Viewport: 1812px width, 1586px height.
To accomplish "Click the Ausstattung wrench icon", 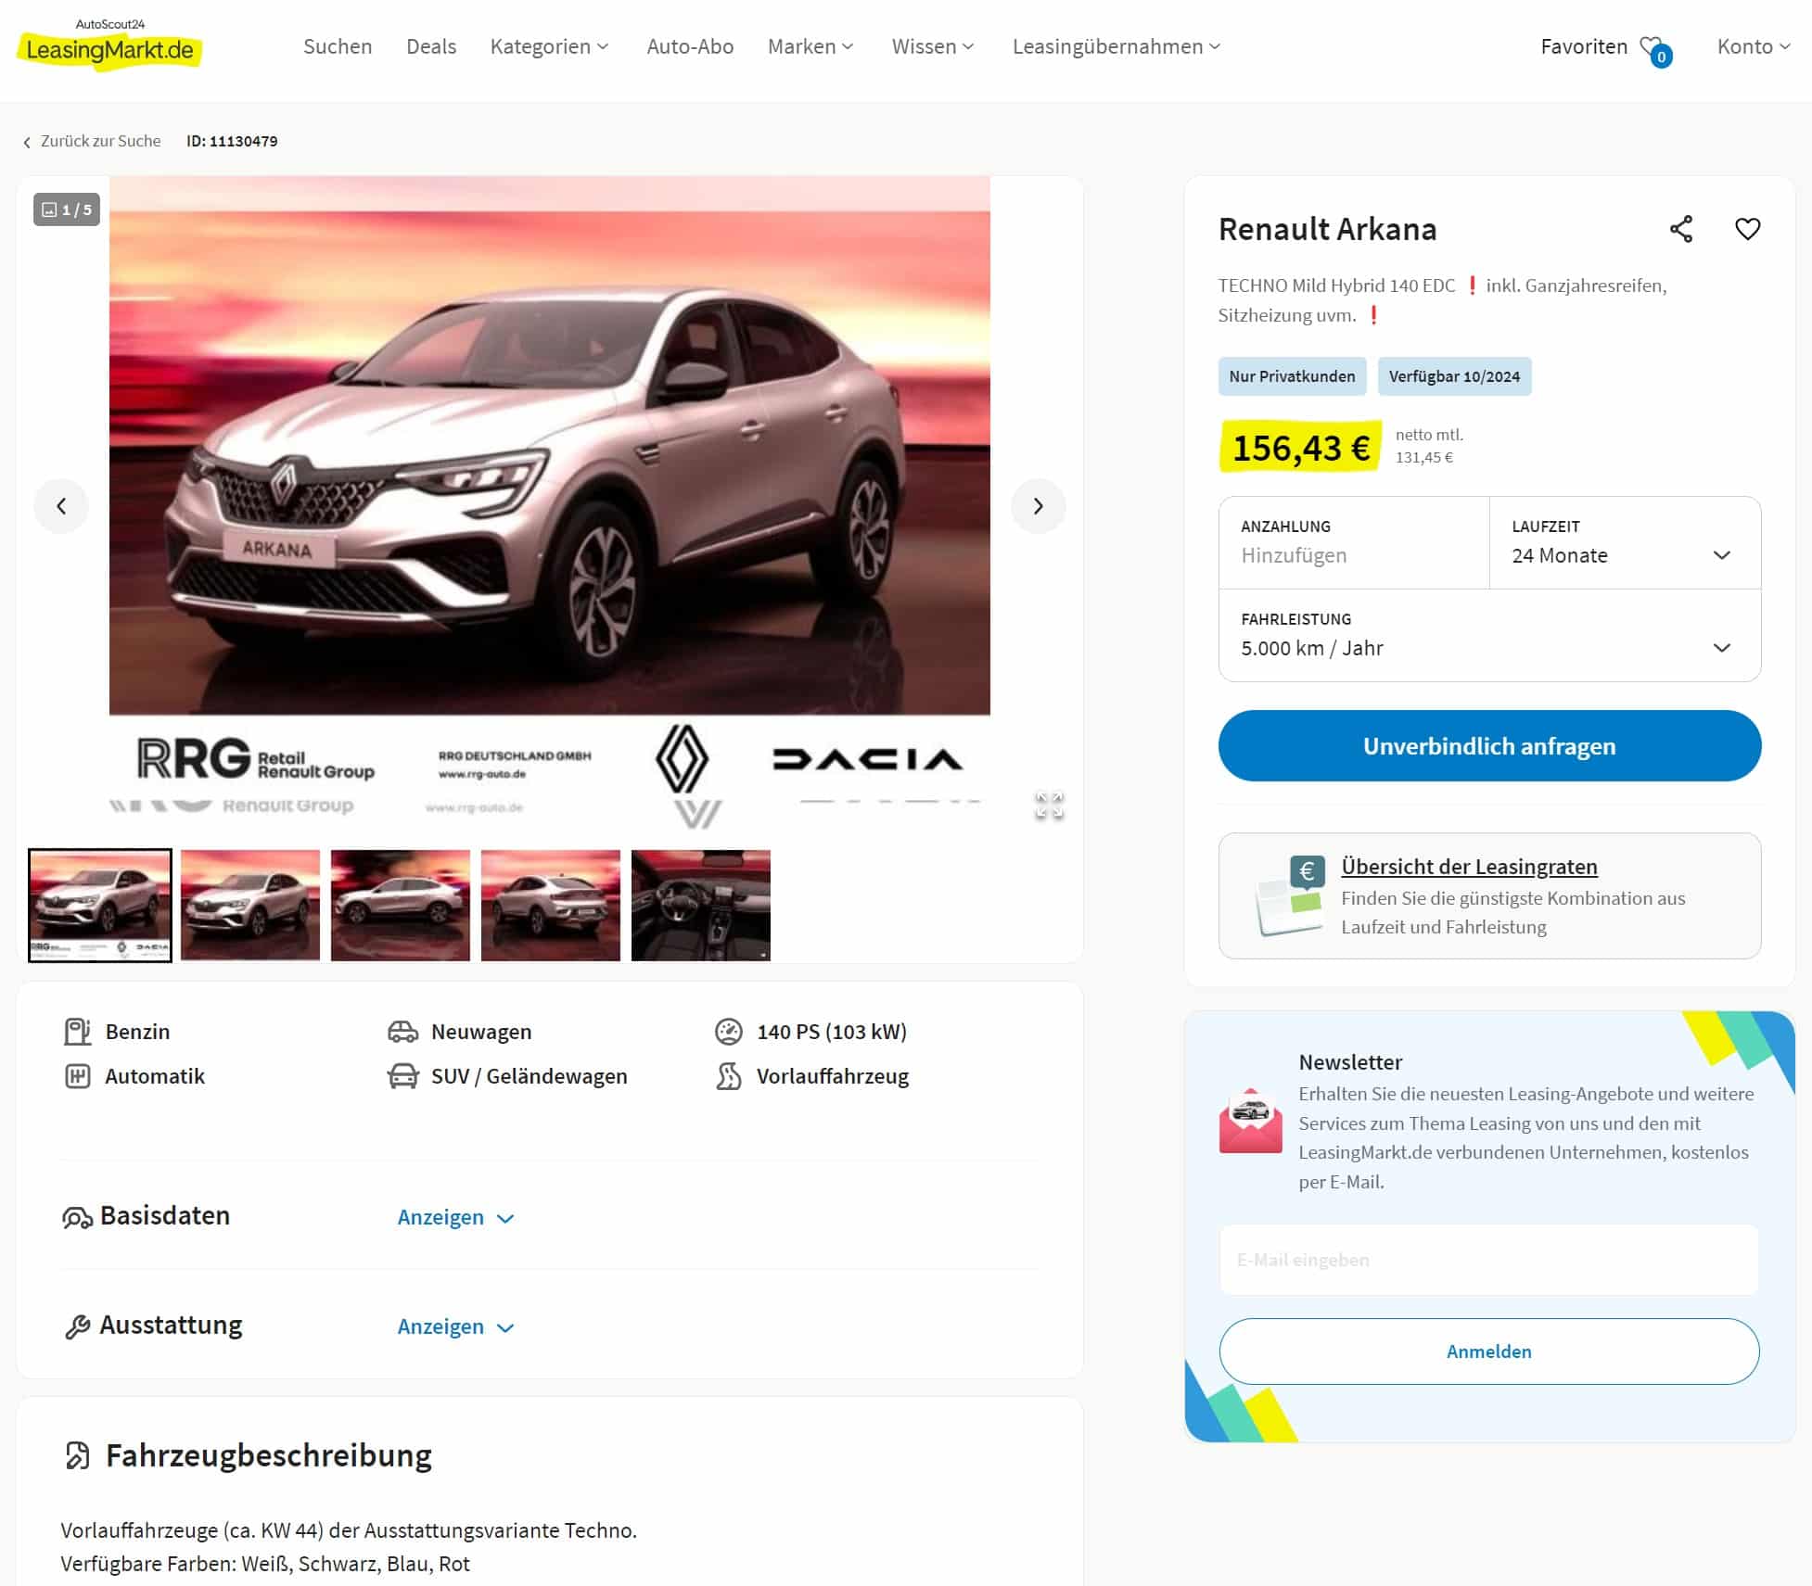I will tap(77, 1327).
